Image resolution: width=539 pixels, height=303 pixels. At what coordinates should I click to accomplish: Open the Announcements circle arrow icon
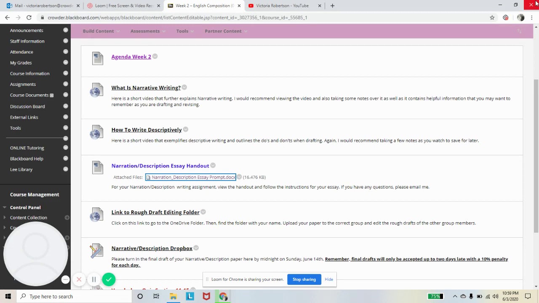point(66,30)
